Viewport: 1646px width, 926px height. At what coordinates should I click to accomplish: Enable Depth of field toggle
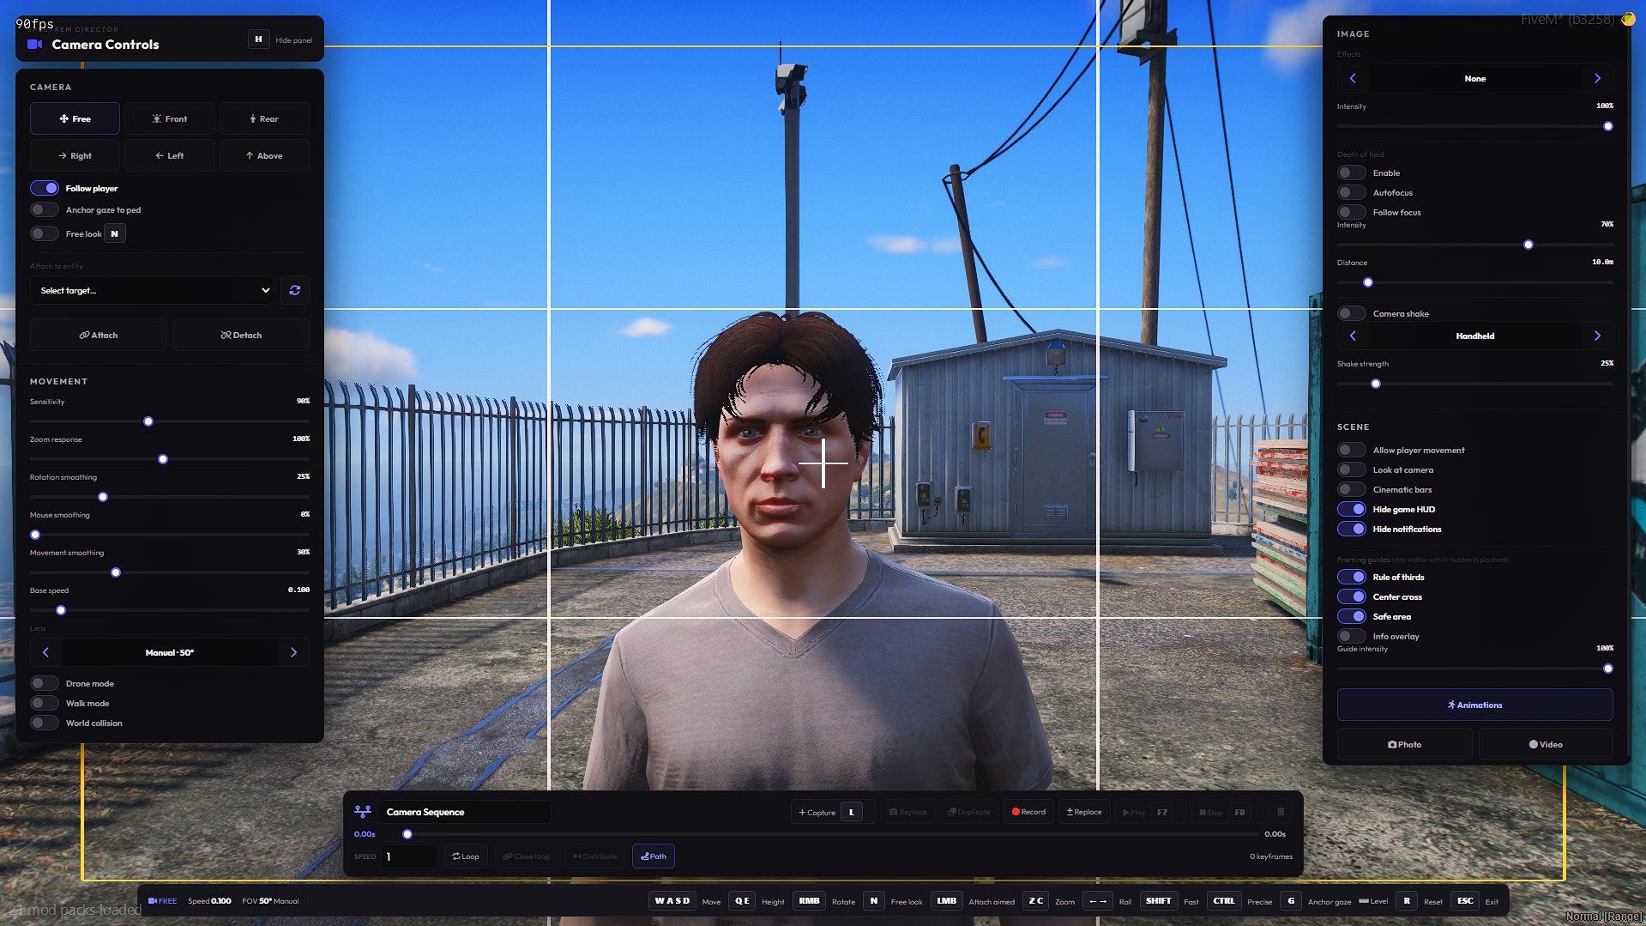tap(1352, 172)
